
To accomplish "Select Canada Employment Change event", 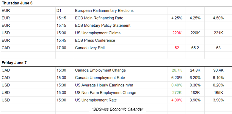I will 100,70.
